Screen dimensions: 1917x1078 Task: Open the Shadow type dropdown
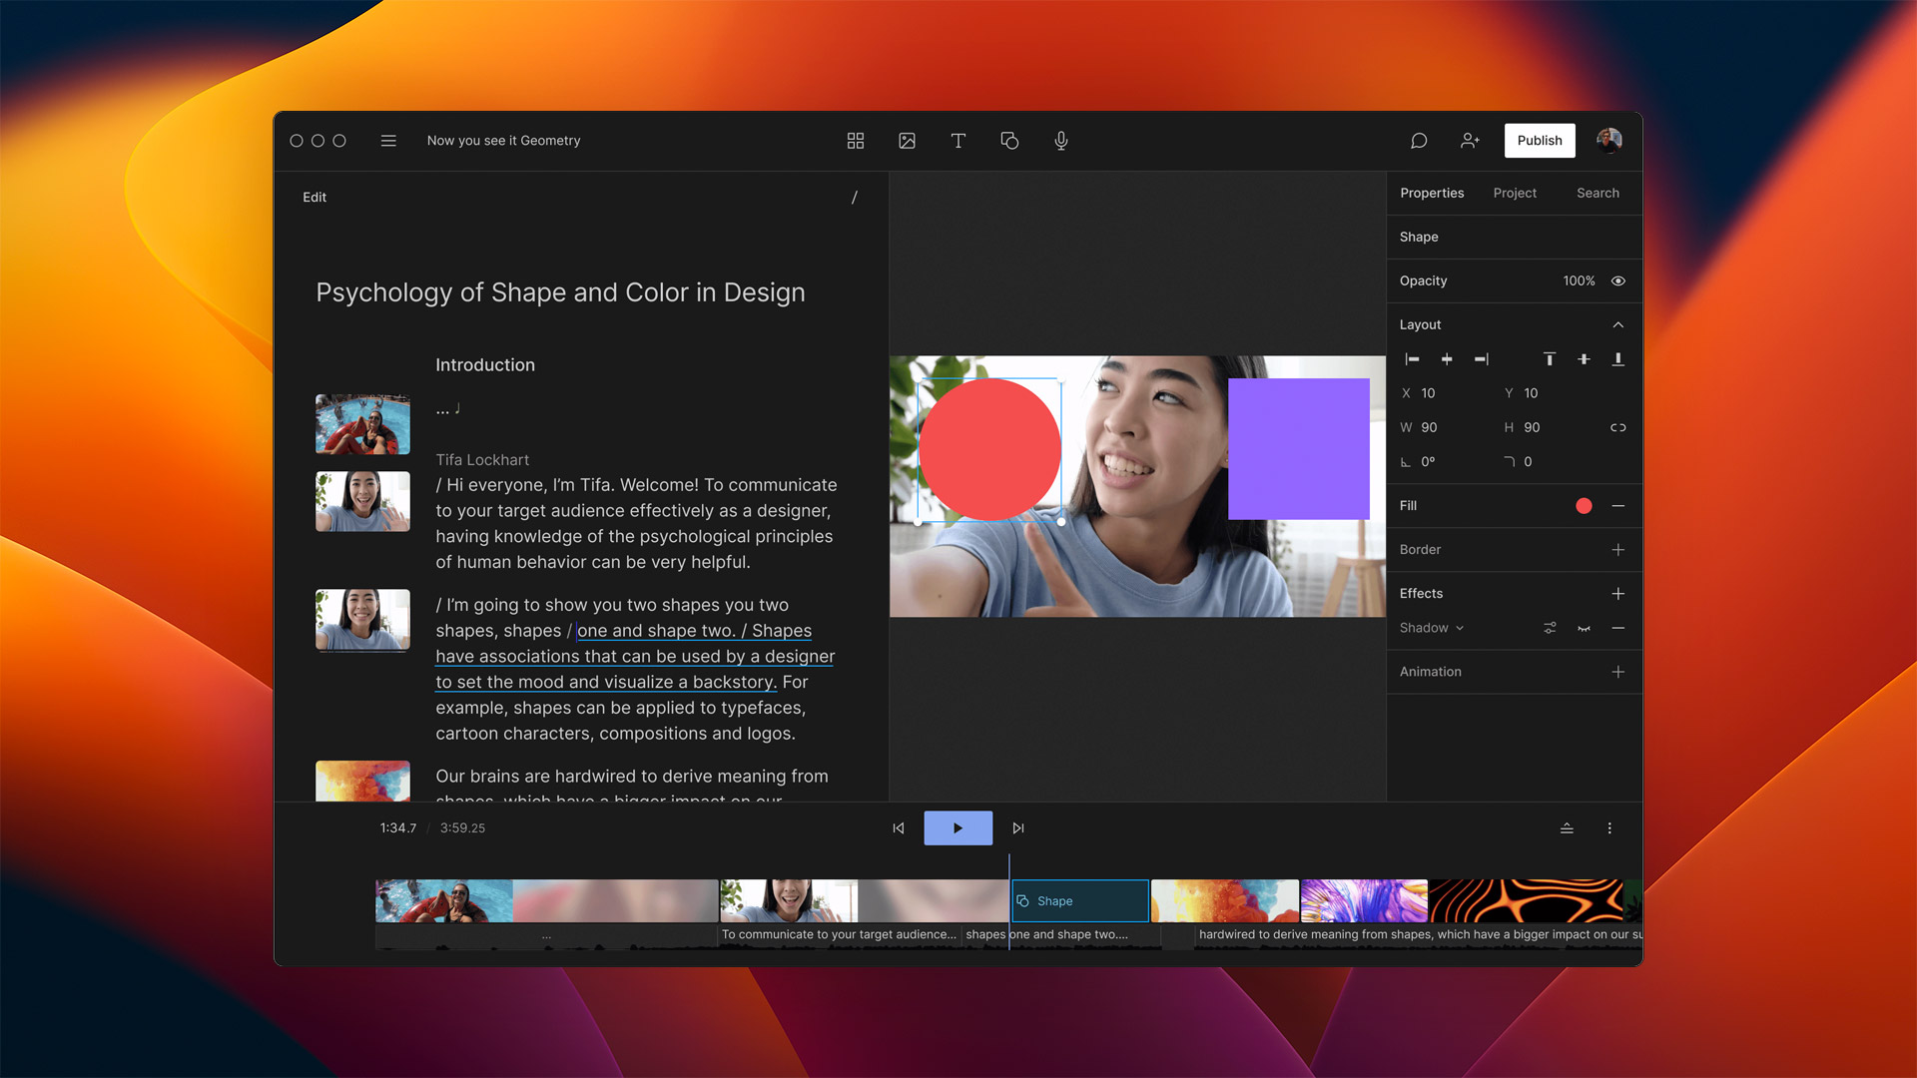pos(1460,628)
